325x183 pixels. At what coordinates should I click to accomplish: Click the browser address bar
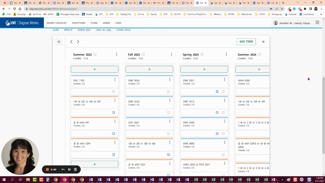tap(147, 9)
